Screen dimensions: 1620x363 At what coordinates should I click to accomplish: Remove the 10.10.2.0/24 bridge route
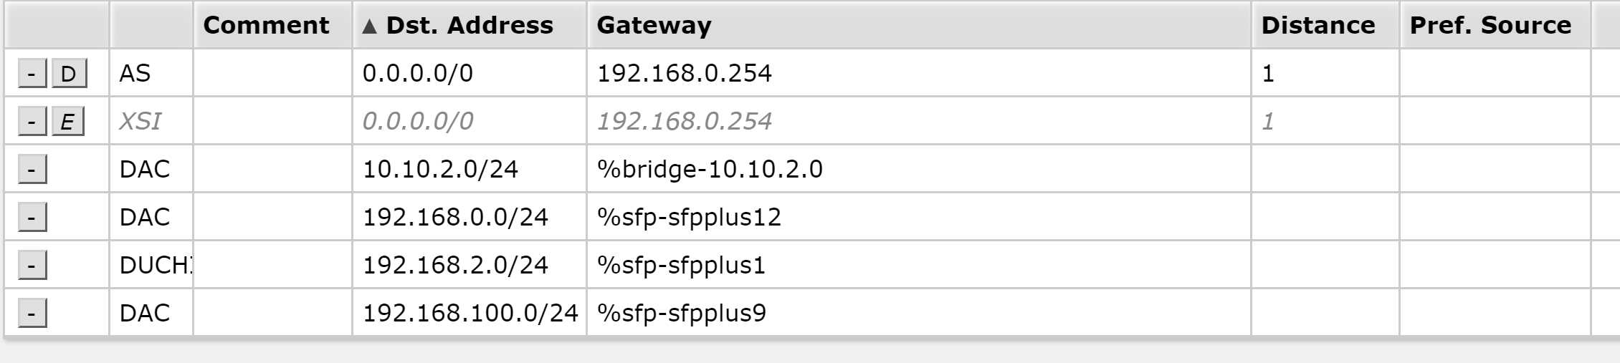[32, 170]
